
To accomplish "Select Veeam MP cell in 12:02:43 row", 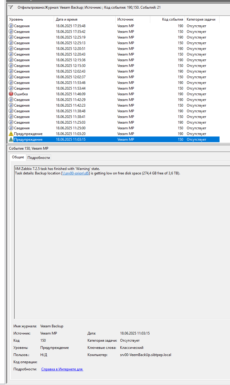I will (x=125, y=71).
